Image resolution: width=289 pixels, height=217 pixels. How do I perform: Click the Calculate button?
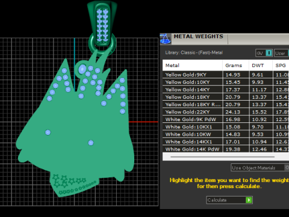229,200
